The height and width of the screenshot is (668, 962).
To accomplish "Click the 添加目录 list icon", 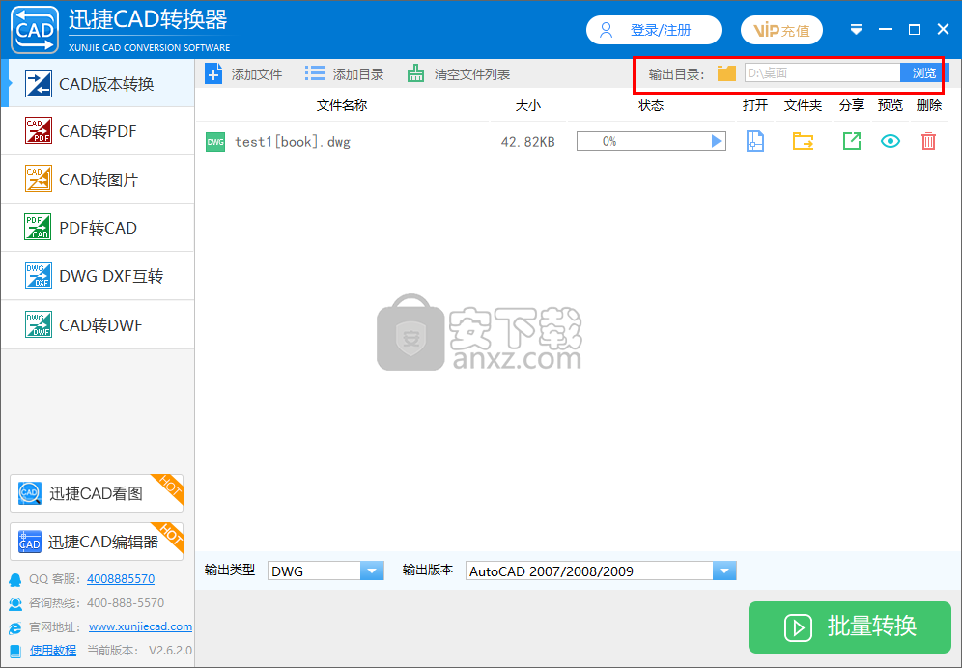I will tap(315, 74).
